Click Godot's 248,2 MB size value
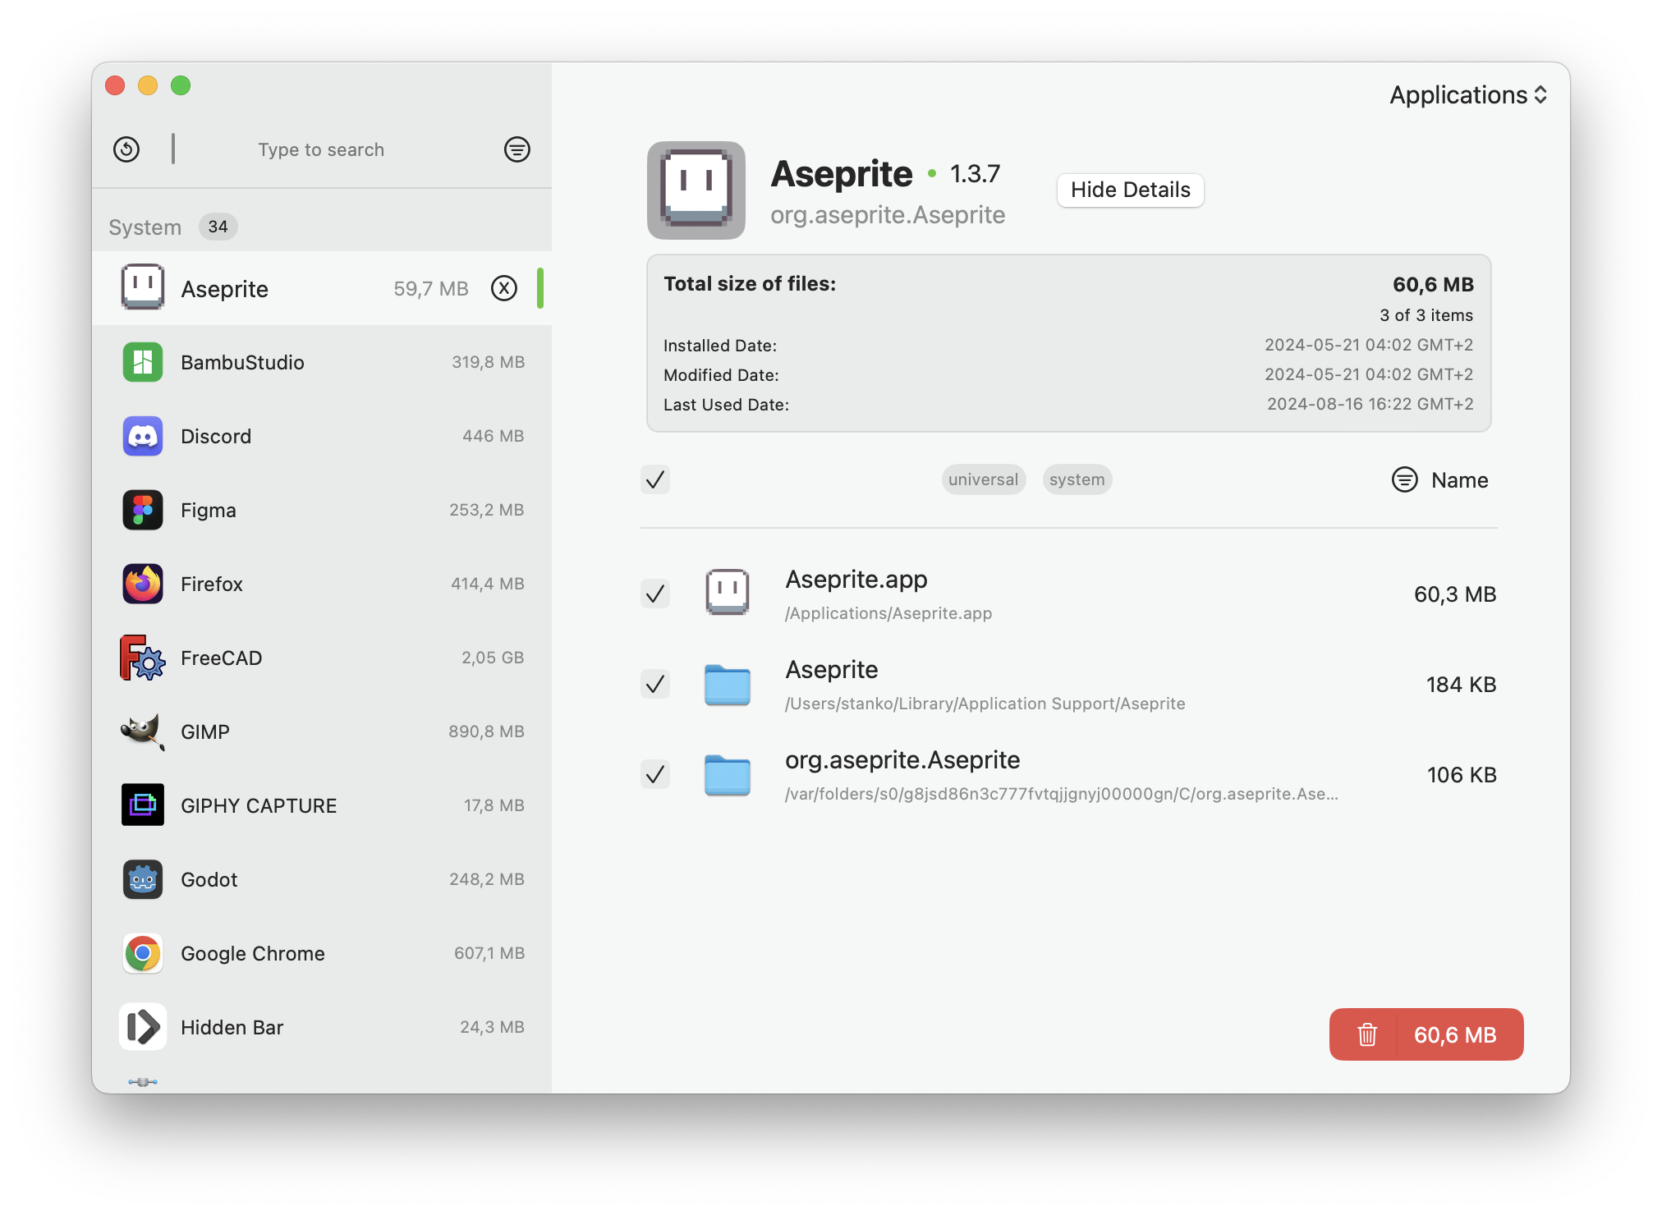 pos(486,879)
